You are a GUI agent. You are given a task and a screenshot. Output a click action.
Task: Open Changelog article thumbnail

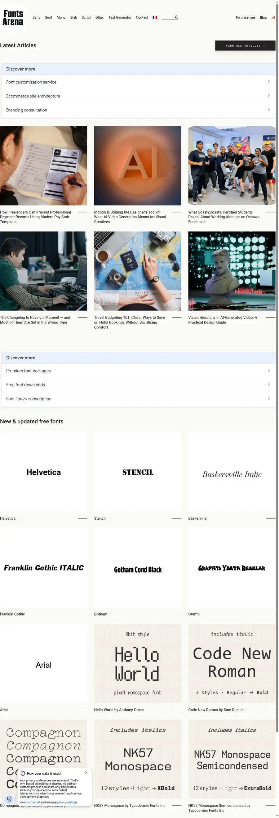point(43,271)
